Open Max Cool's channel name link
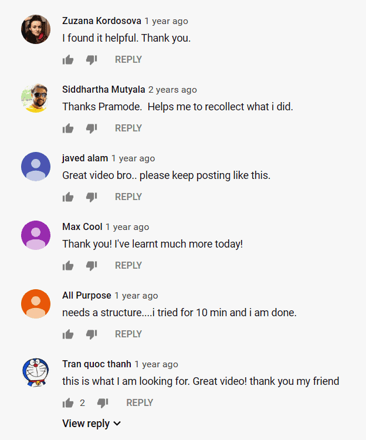Viewport: 366px width, 440px height. coord(82,227)
